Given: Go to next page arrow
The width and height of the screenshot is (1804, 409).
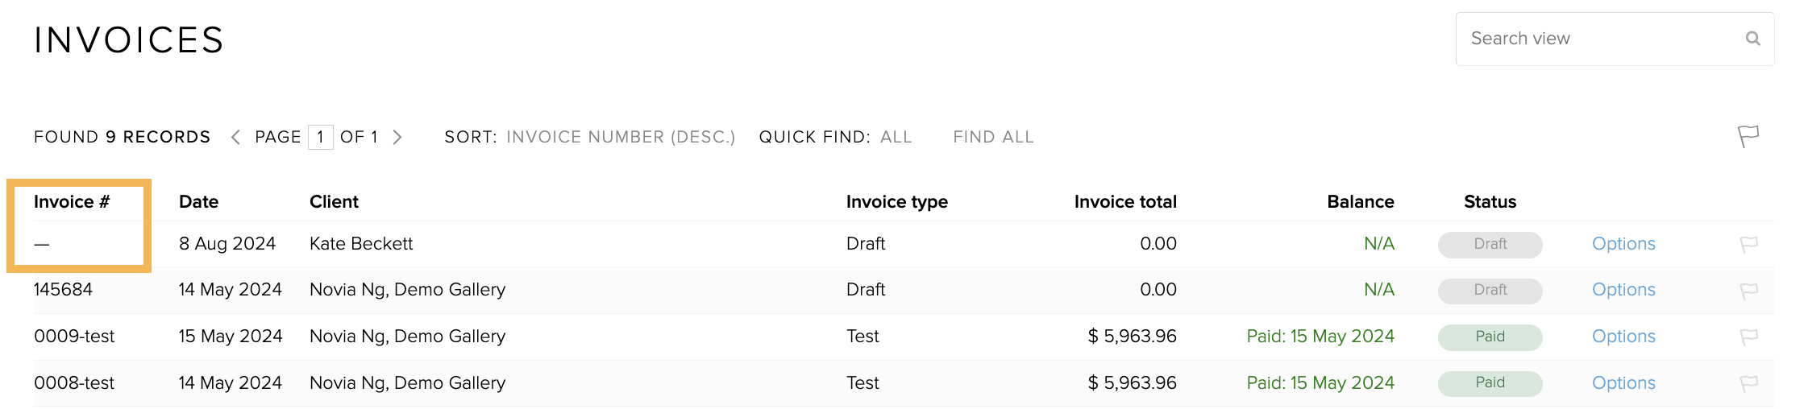Looking at the screenshot, I should point(397,138).
